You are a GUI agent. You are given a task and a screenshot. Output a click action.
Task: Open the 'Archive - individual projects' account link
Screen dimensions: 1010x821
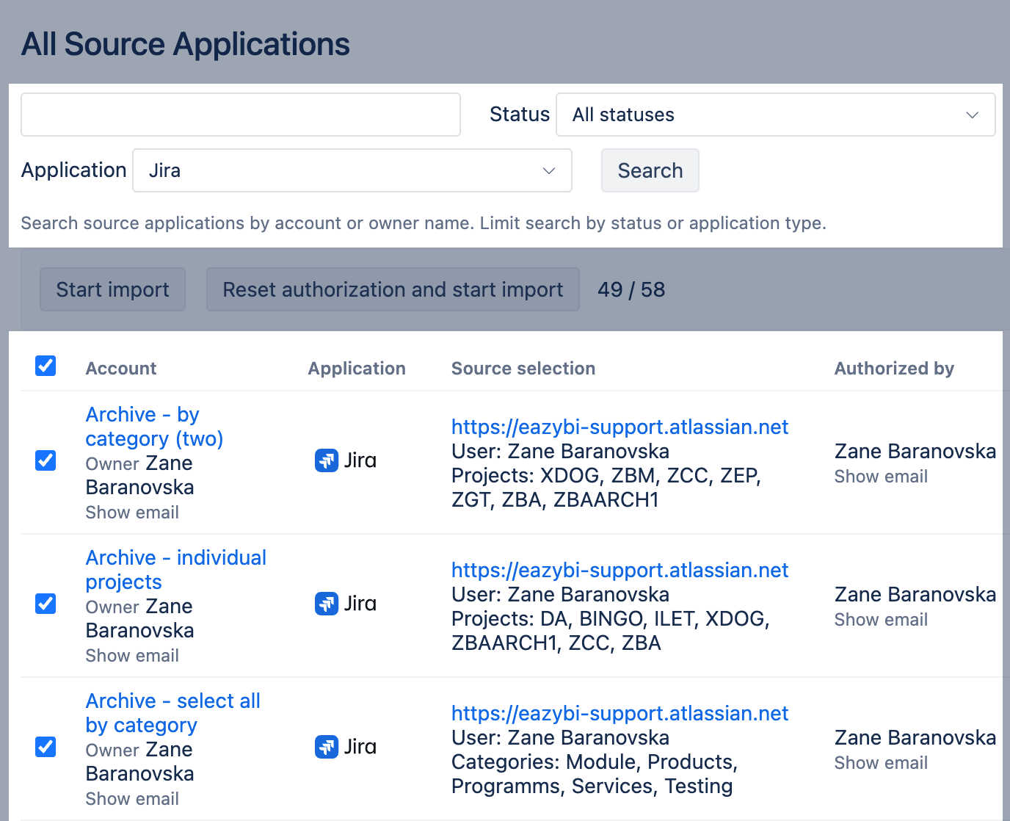pyautogui.click(x=176, y=570)
